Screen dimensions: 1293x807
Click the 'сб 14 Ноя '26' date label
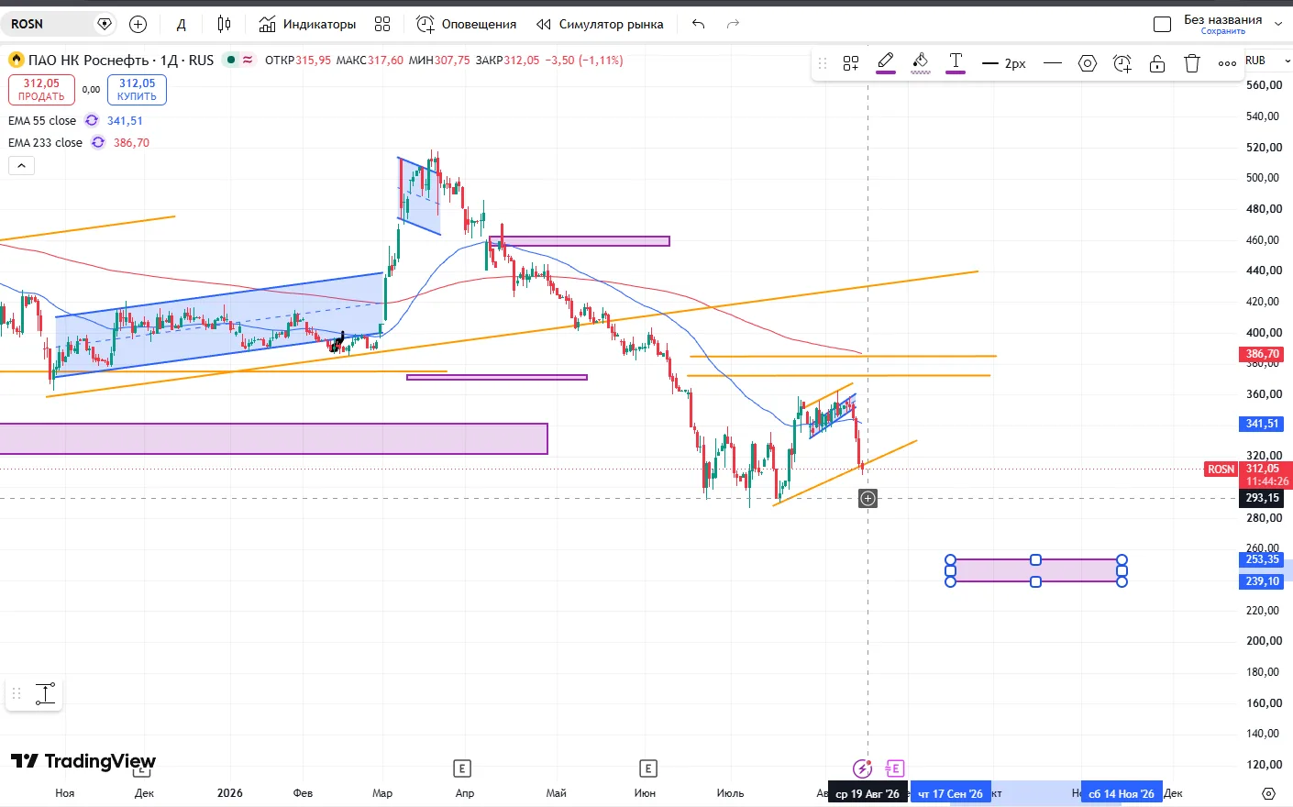[1122, 794]
